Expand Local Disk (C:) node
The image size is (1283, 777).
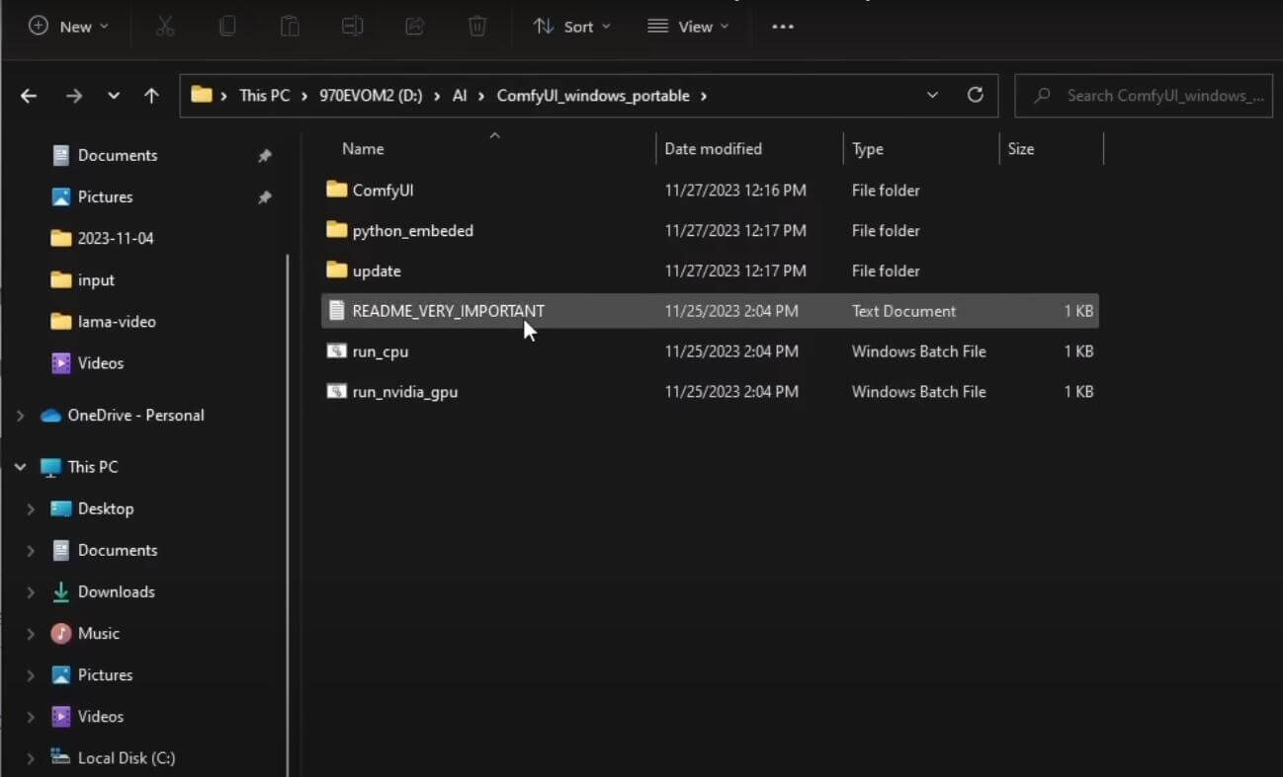point(31,758)
